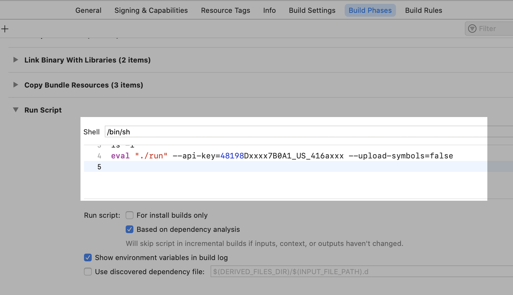This screenshot has width=513, height=295.
Task: Expand Copy Bundle Resources section
Action: click(15, 85)
